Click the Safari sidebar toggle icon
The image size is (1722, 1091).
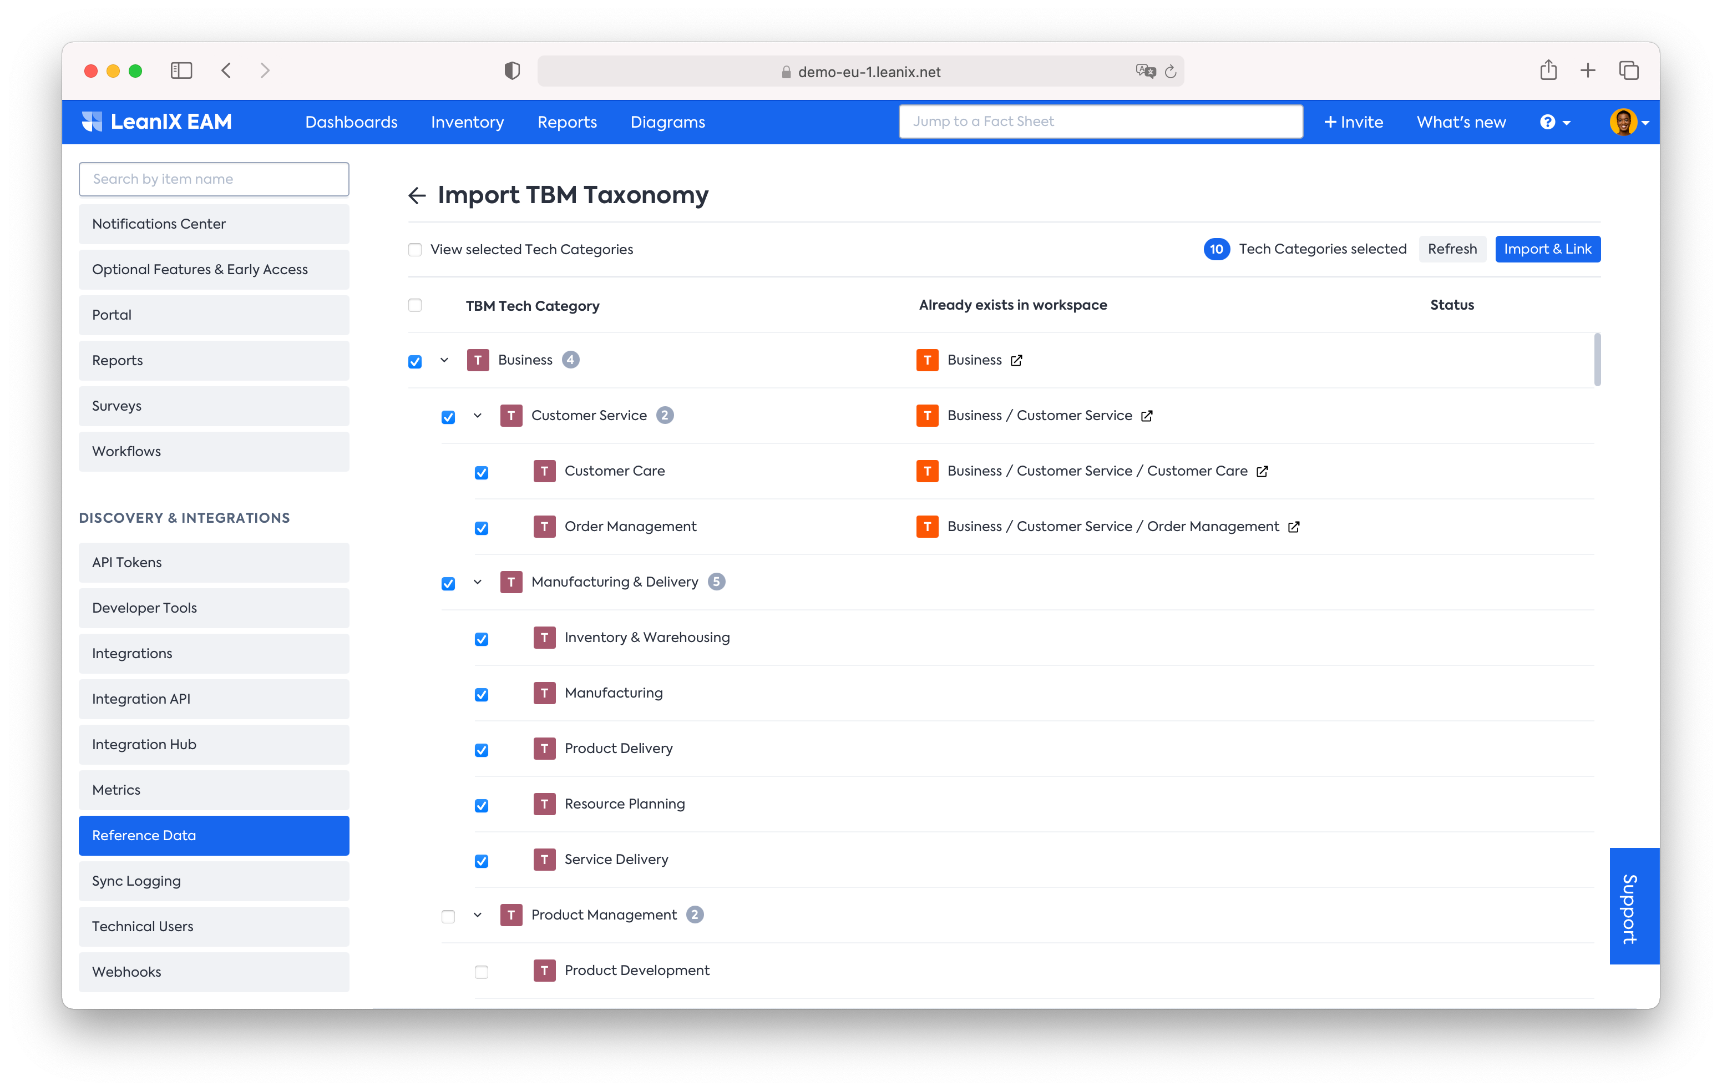click(181, 71)
